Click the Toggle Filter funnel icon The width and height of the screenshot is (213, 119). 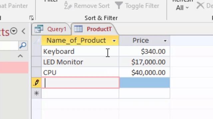click(119, 5)
